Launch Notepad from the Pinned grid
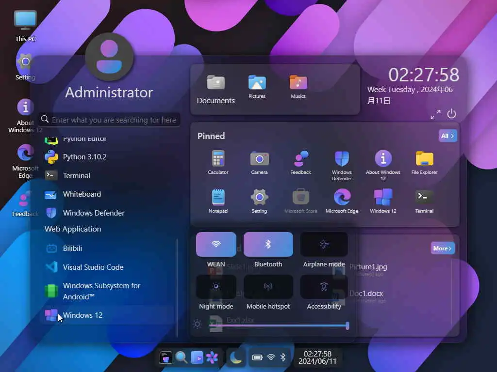Viewport: 497px width, 372px height. coord(218,201)
